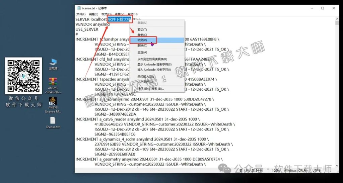Image resolution: width=343 pixels, height=183 pixels.
Task: Choose 撤消(U) in the context menu
Action: click(157, 23)
